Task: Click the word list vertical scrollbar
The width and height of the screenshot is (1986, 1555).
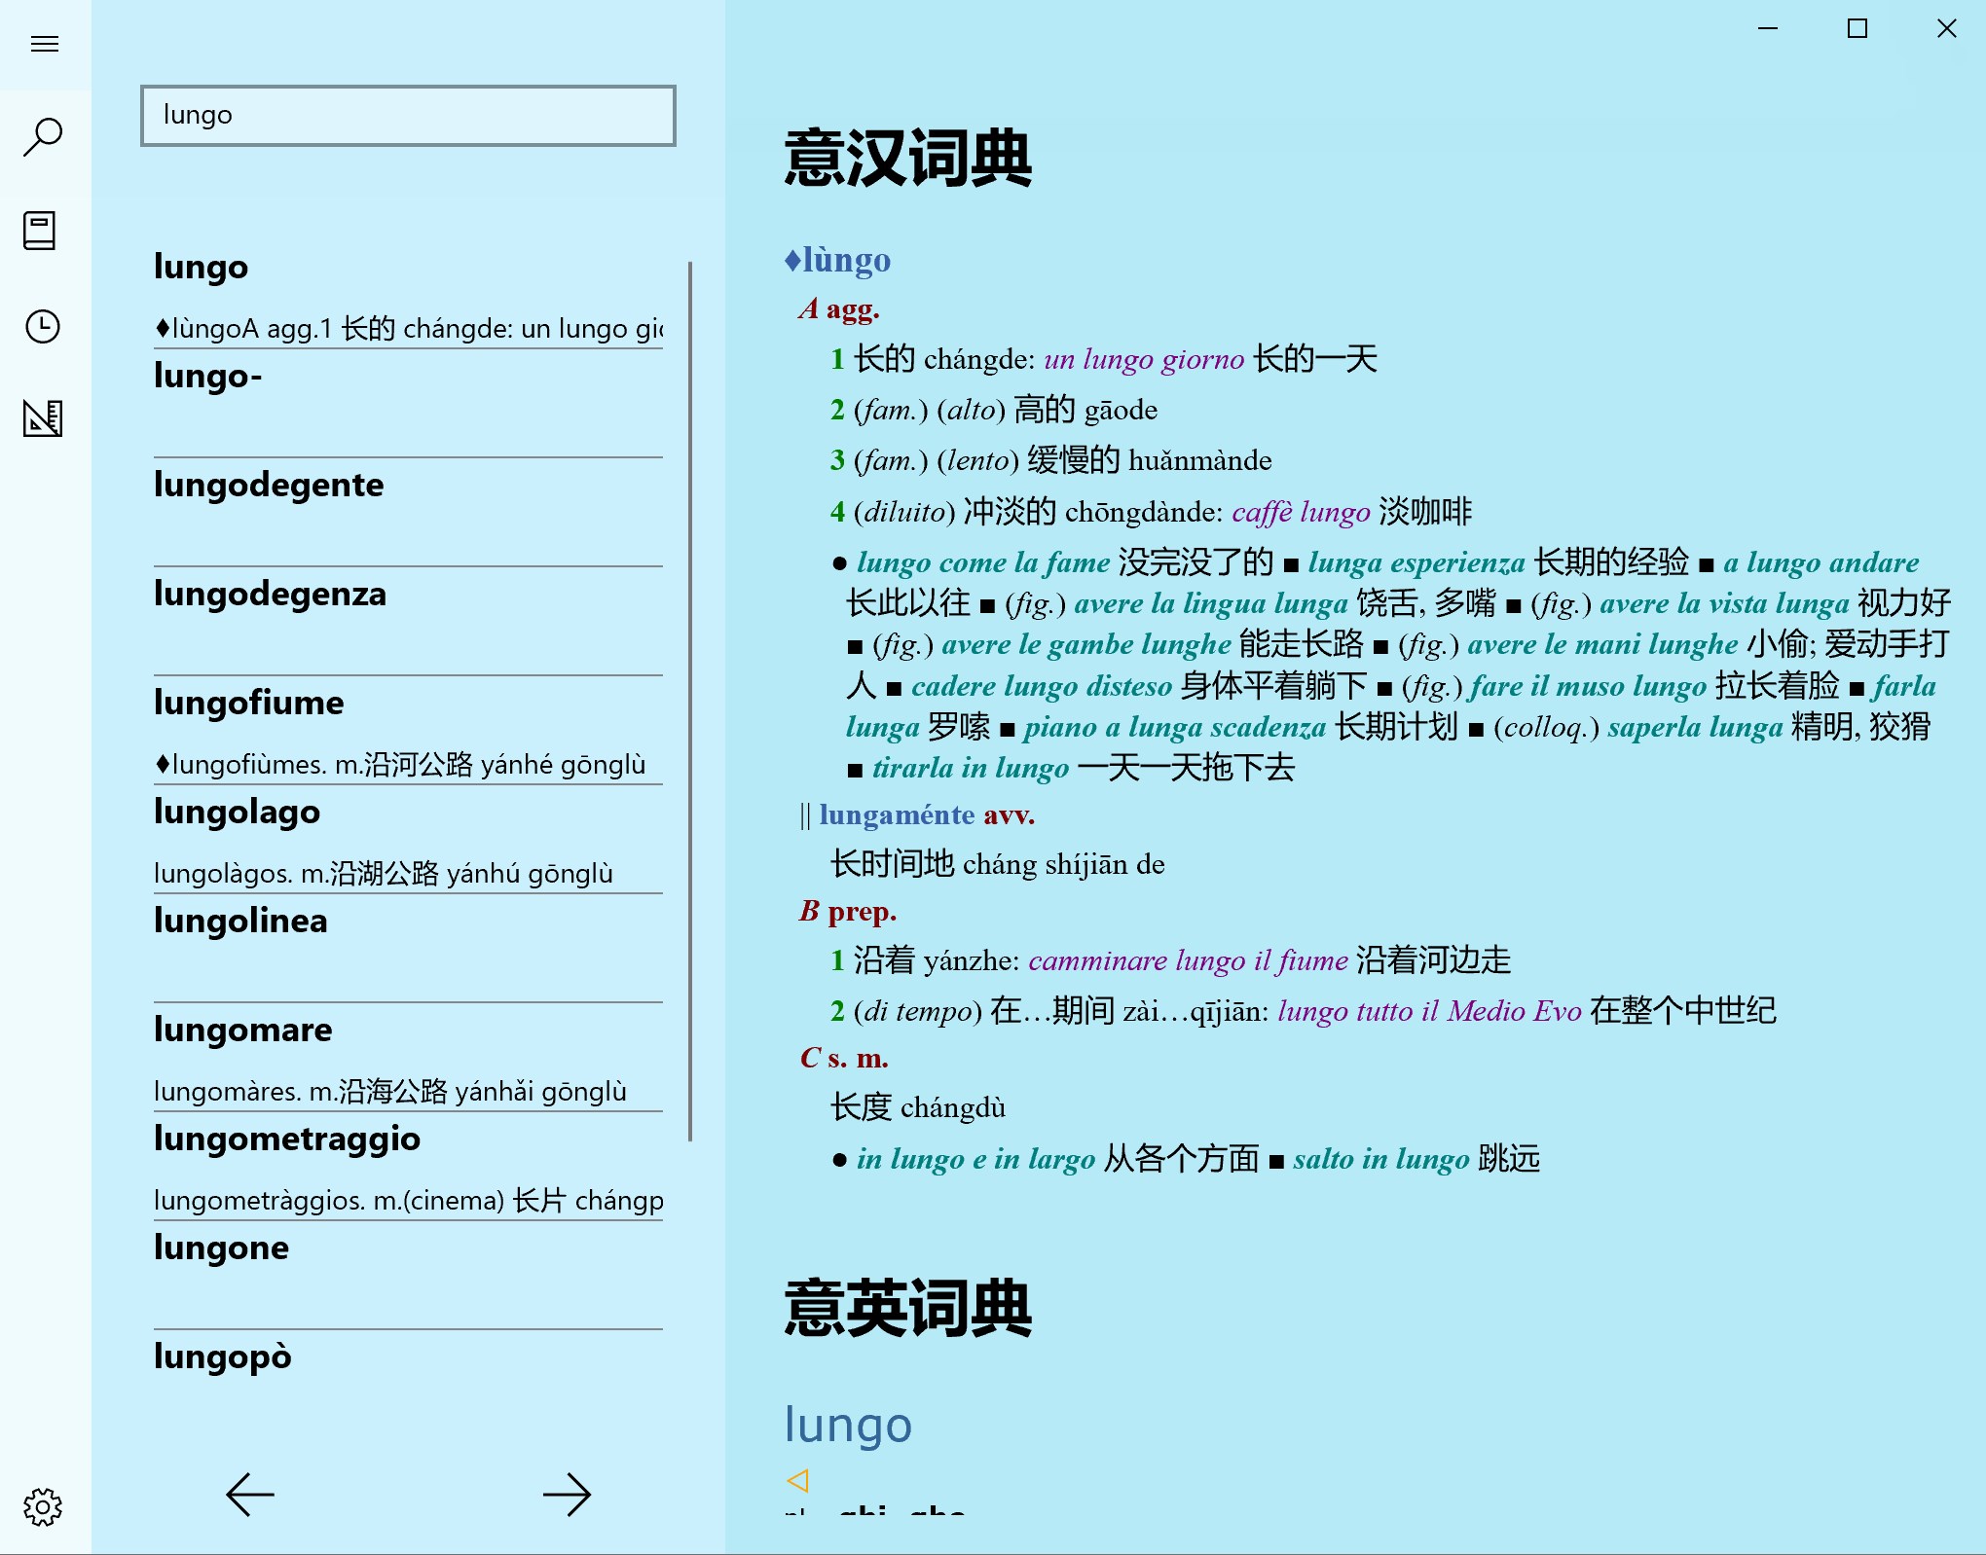Action: point(690,701)
